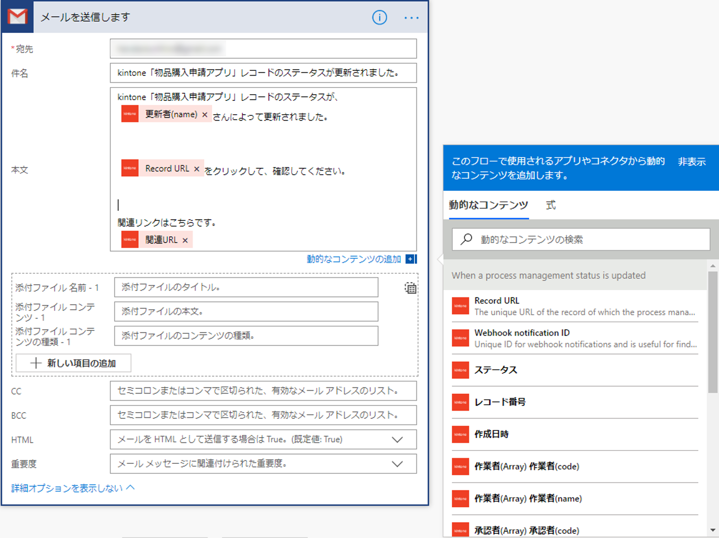719x538 pixels.
Task: Click 添付ファイル 名前 - 1 field
Action: [x=246, y=287]
